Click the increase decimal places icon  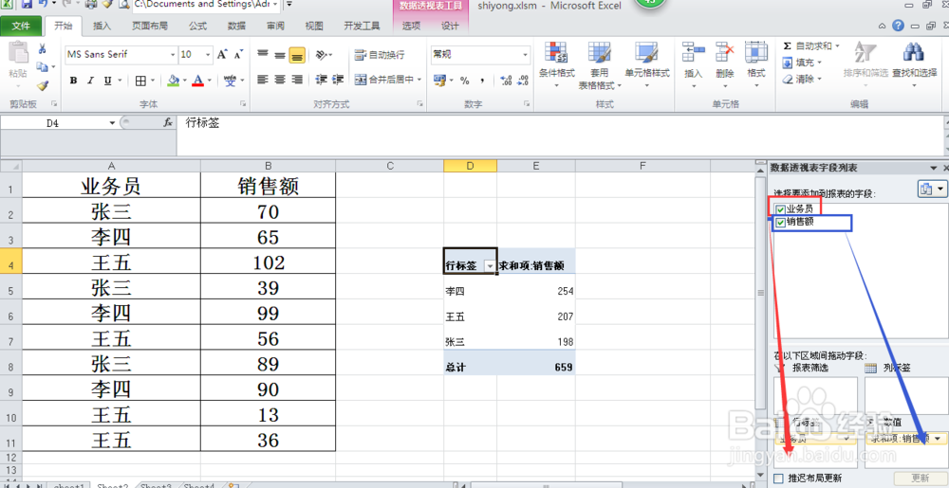click(x=507, y=81)
